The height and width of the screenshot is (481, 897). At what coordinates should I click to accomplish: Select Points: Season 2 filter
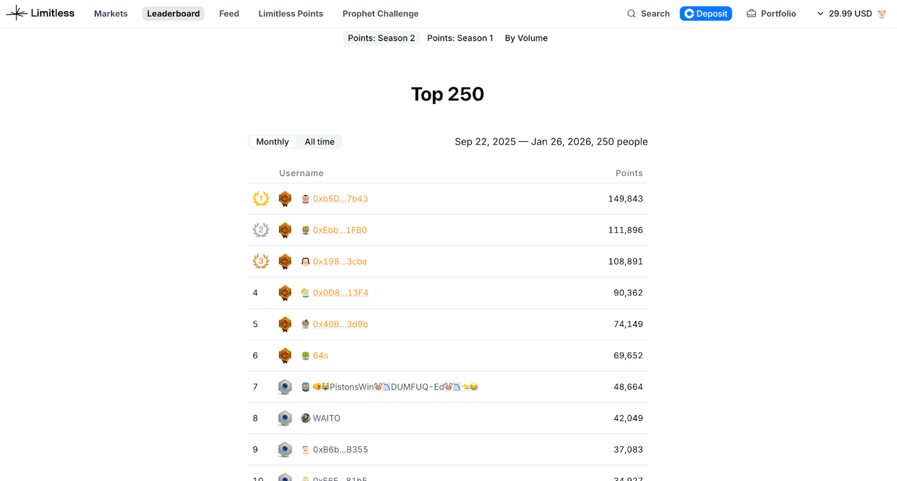[381, 38]
